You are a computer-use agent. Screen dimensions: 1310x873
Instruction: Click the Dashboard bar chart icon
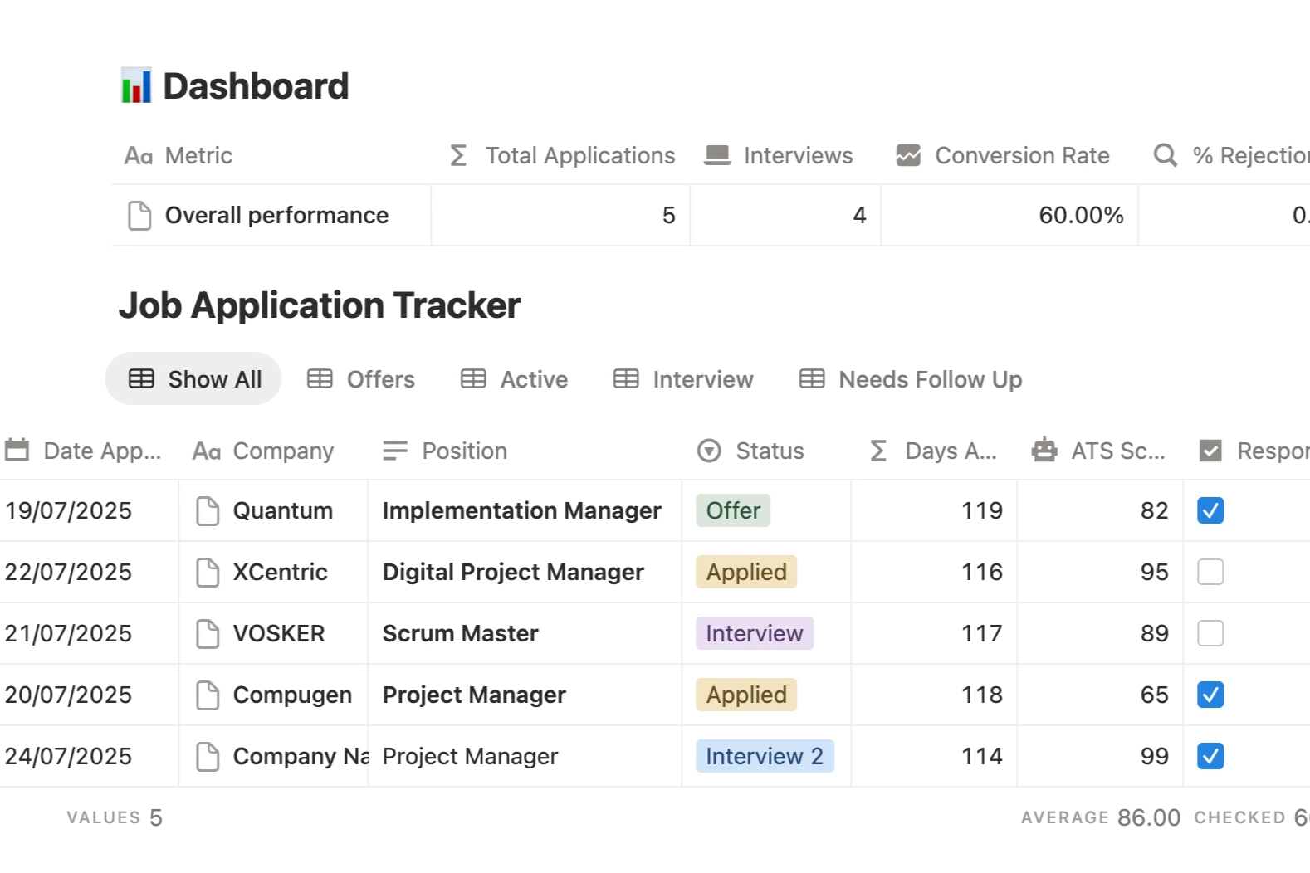pyautogui.click(x=136, y=85)
